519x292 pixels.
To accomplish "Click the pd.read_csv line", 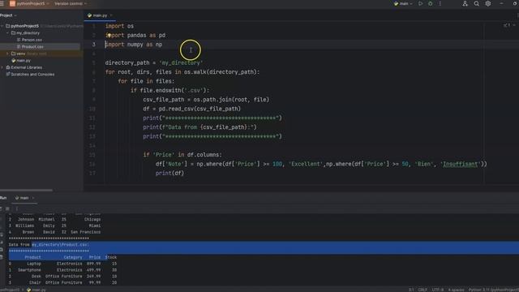I will tap(192, 109).
